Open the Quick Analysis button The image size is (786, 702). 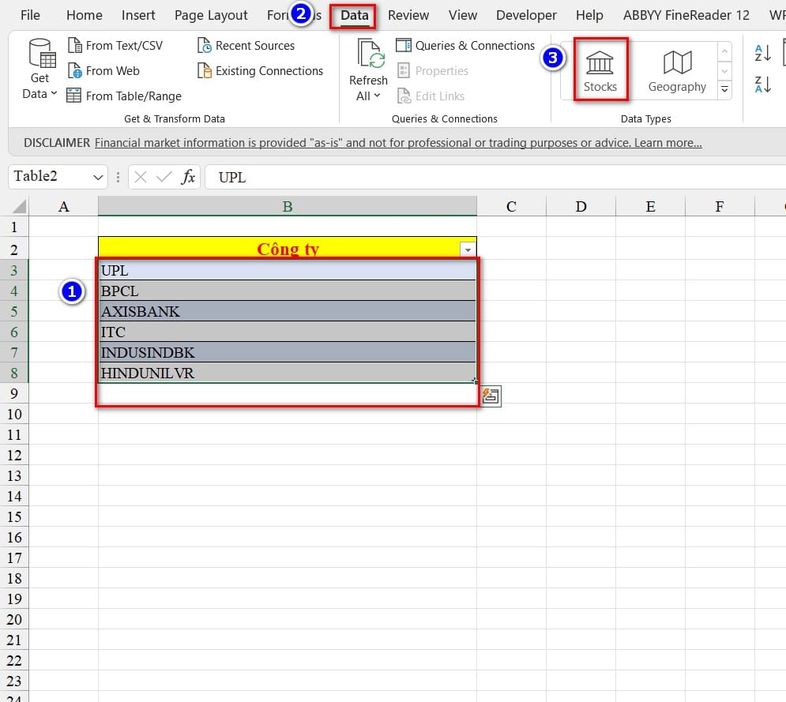point(491,396)
